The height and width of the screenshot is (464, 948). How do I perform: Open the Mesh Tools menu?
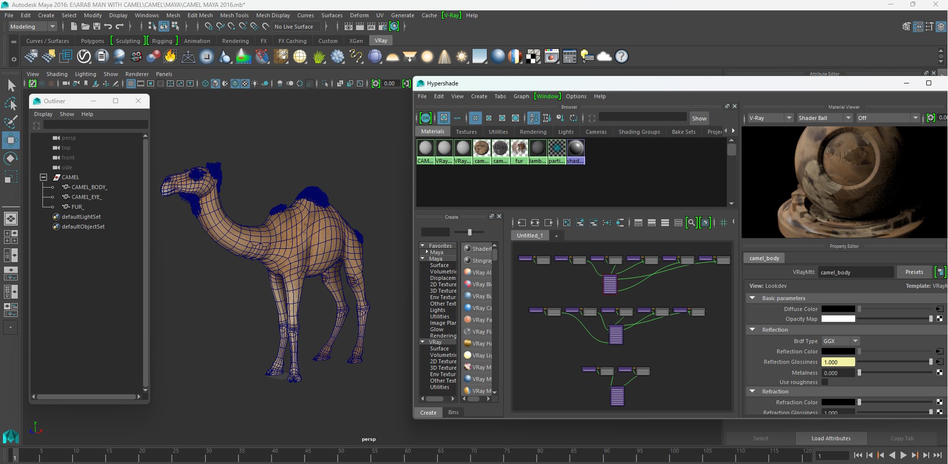coord(234,15)
